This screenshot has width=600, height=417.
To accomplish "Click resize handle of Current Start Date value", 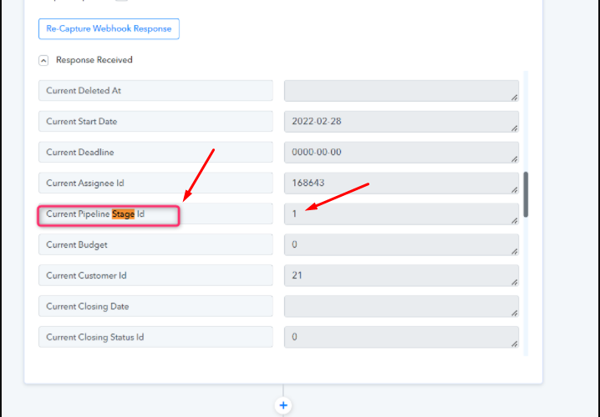I will coord(514,128).
